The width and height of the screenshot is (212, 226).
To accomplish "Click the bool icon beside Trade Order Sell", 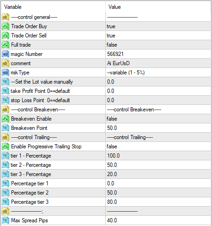I will [x=6, y=36].
